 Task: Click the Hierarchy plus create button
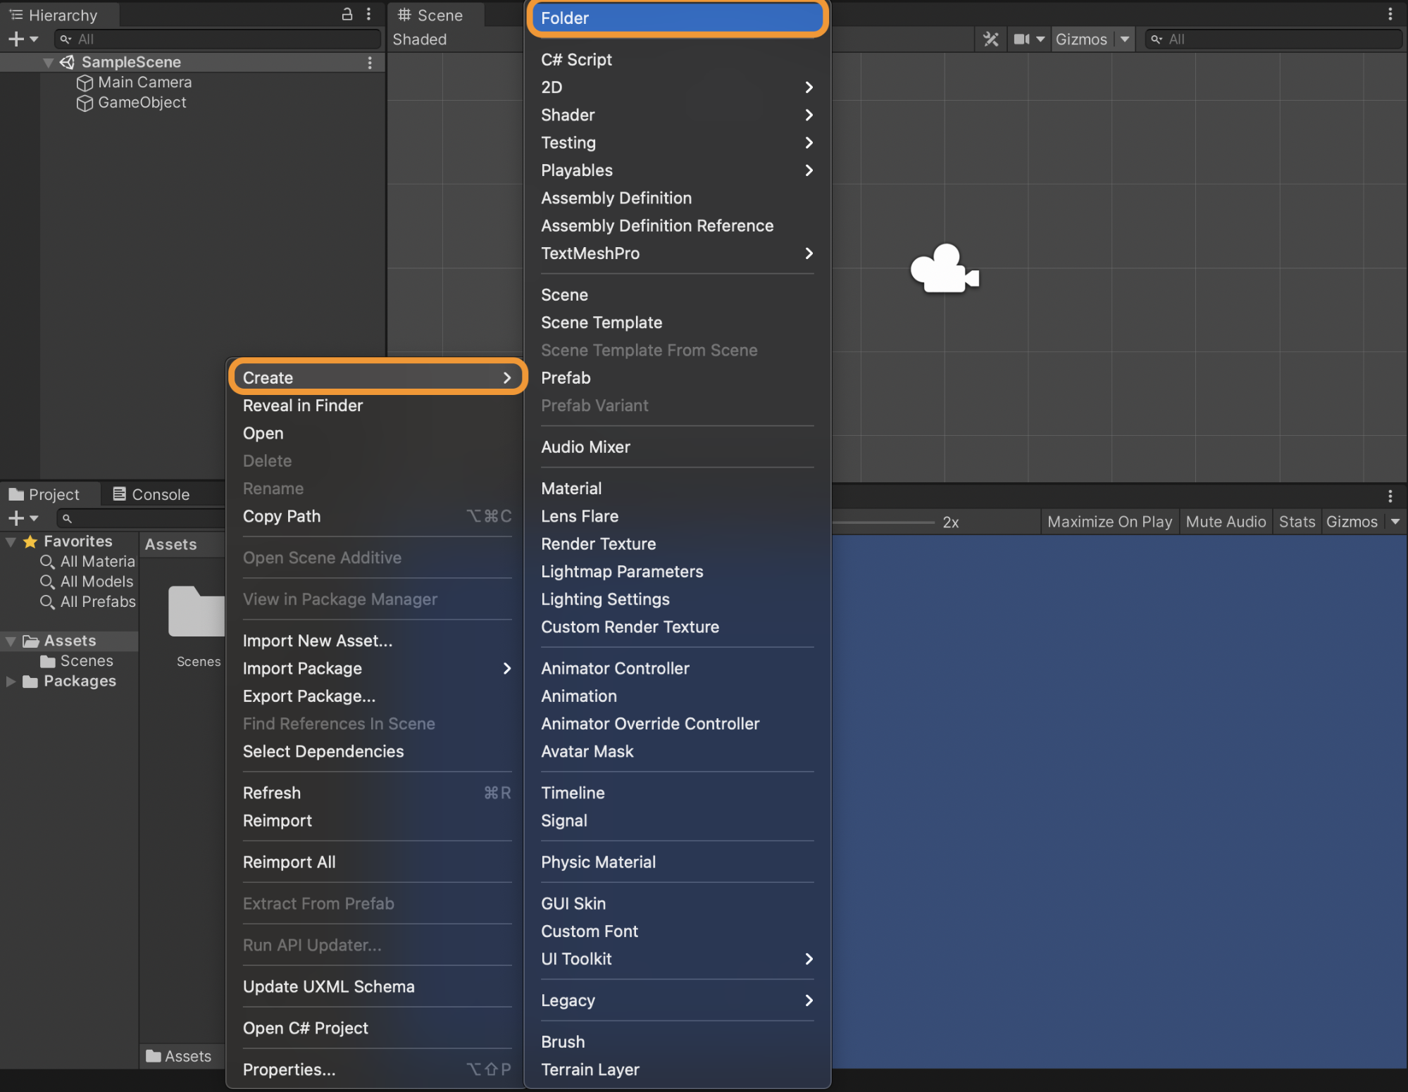tap(16, 39)
